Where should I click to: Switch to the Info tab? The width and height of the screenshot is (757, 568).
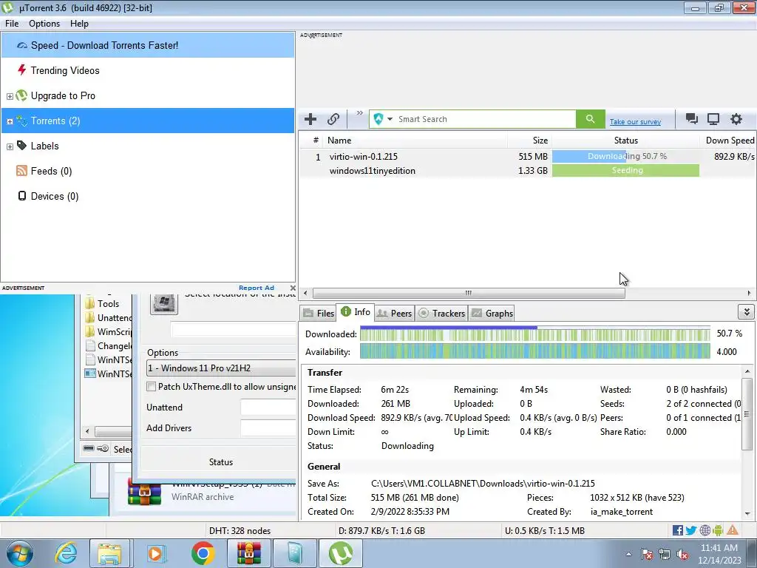(x=356, y=313)
